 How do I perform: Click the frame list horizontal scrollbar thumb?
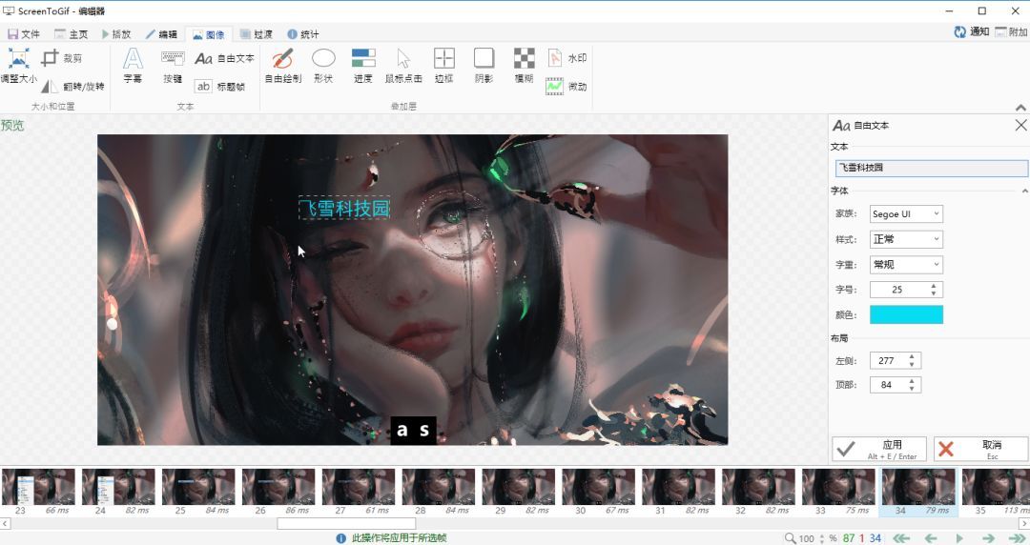(x=346, y=523)
